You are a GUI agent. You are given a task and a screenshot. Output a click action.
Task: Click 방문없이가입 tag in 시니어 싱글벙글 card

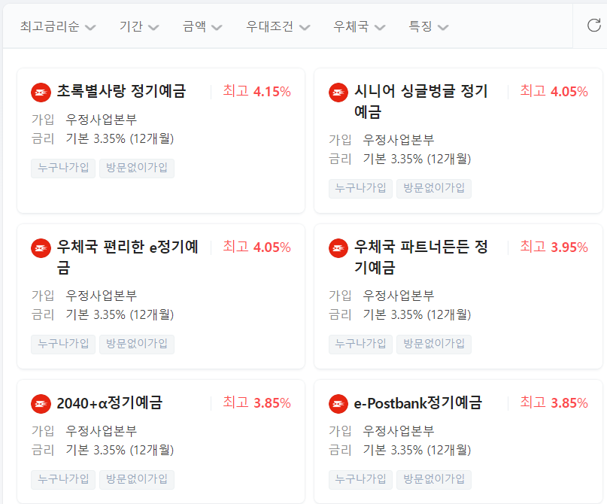(x=434, y=189)
